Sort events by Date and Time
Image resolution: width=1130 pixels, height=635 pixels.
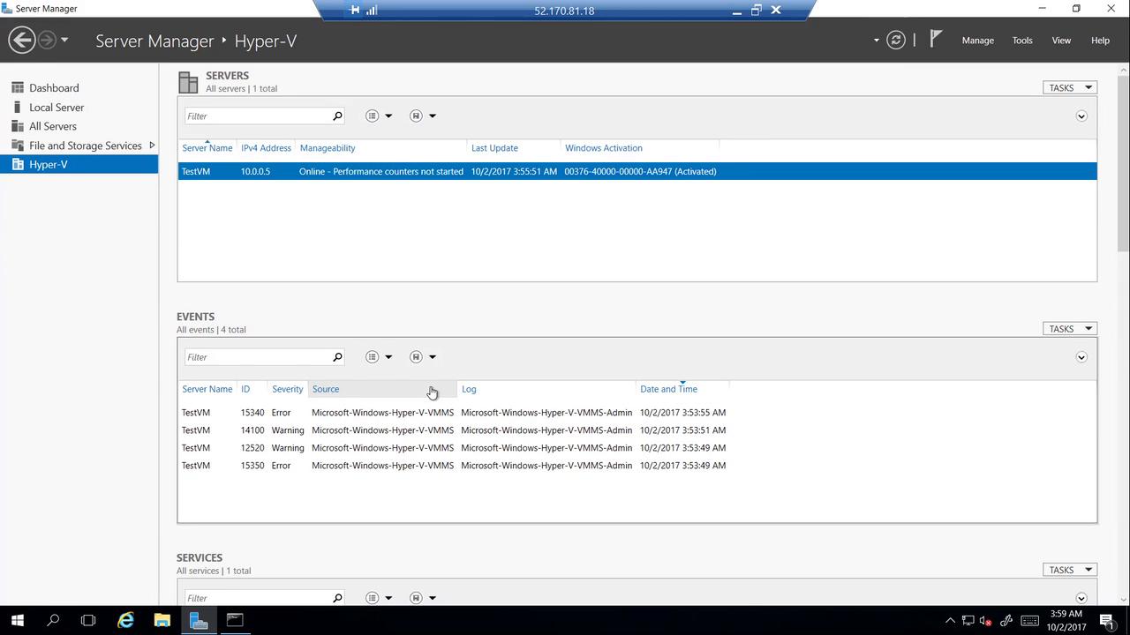coord(682,389)
